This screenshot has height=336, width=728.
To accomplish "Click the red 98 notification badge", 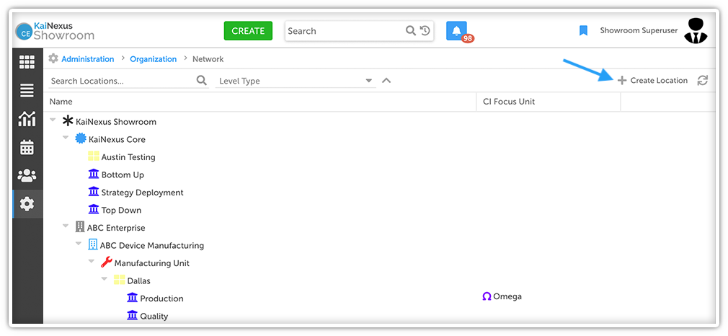I will 468,39.
